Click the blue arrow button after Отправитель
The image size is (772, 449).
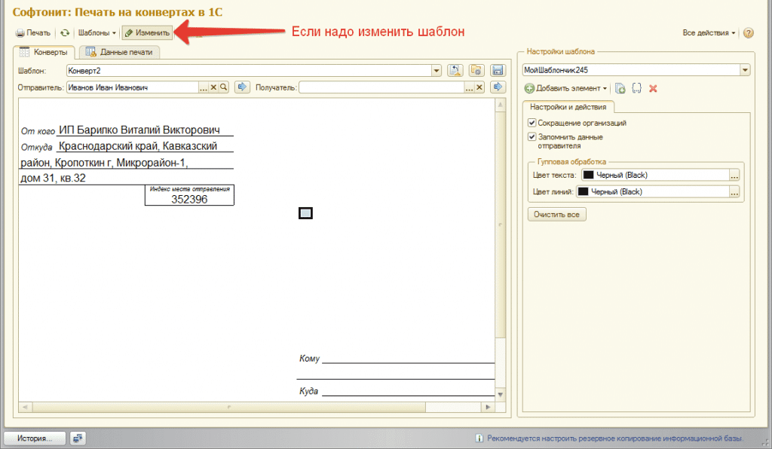[x=242, y=87]
